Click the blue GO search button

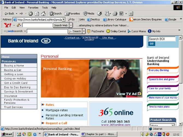(152, 44)
